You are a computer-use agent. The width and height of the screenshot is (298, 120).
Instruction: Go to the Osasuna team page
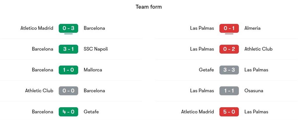click(254, 91)
